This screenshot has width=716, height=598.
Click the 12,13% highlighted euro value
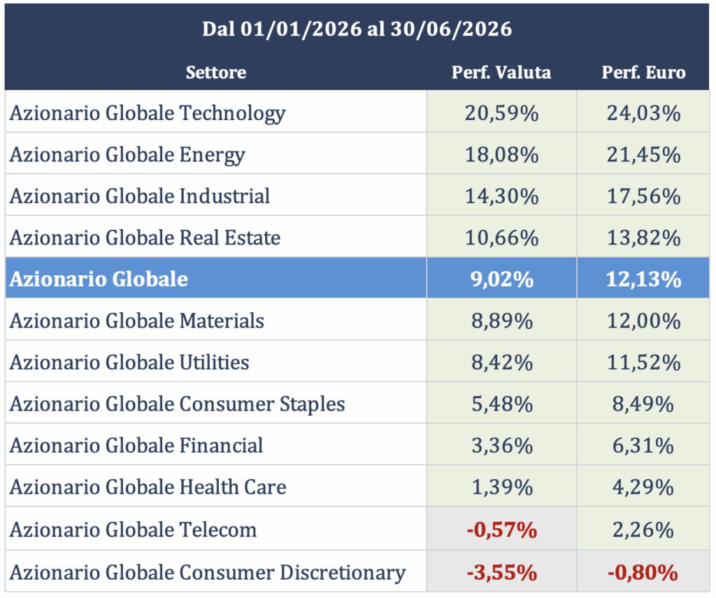tap(643, 279)
